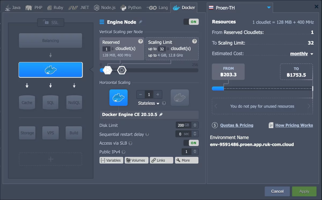
Task: Open help for Access via SLB
Action: (x=130, y=143)
